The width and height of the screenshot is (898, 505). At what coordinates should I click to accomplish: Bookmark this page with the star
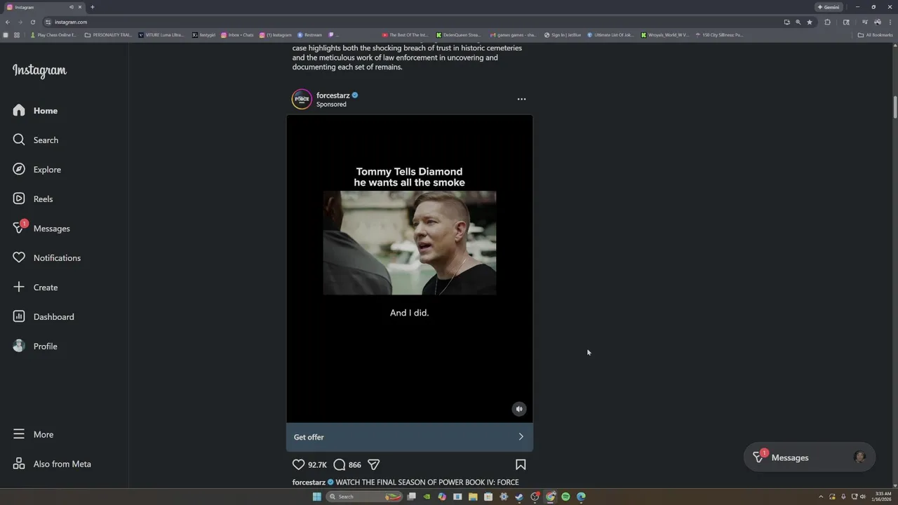[x=810, y=22]
